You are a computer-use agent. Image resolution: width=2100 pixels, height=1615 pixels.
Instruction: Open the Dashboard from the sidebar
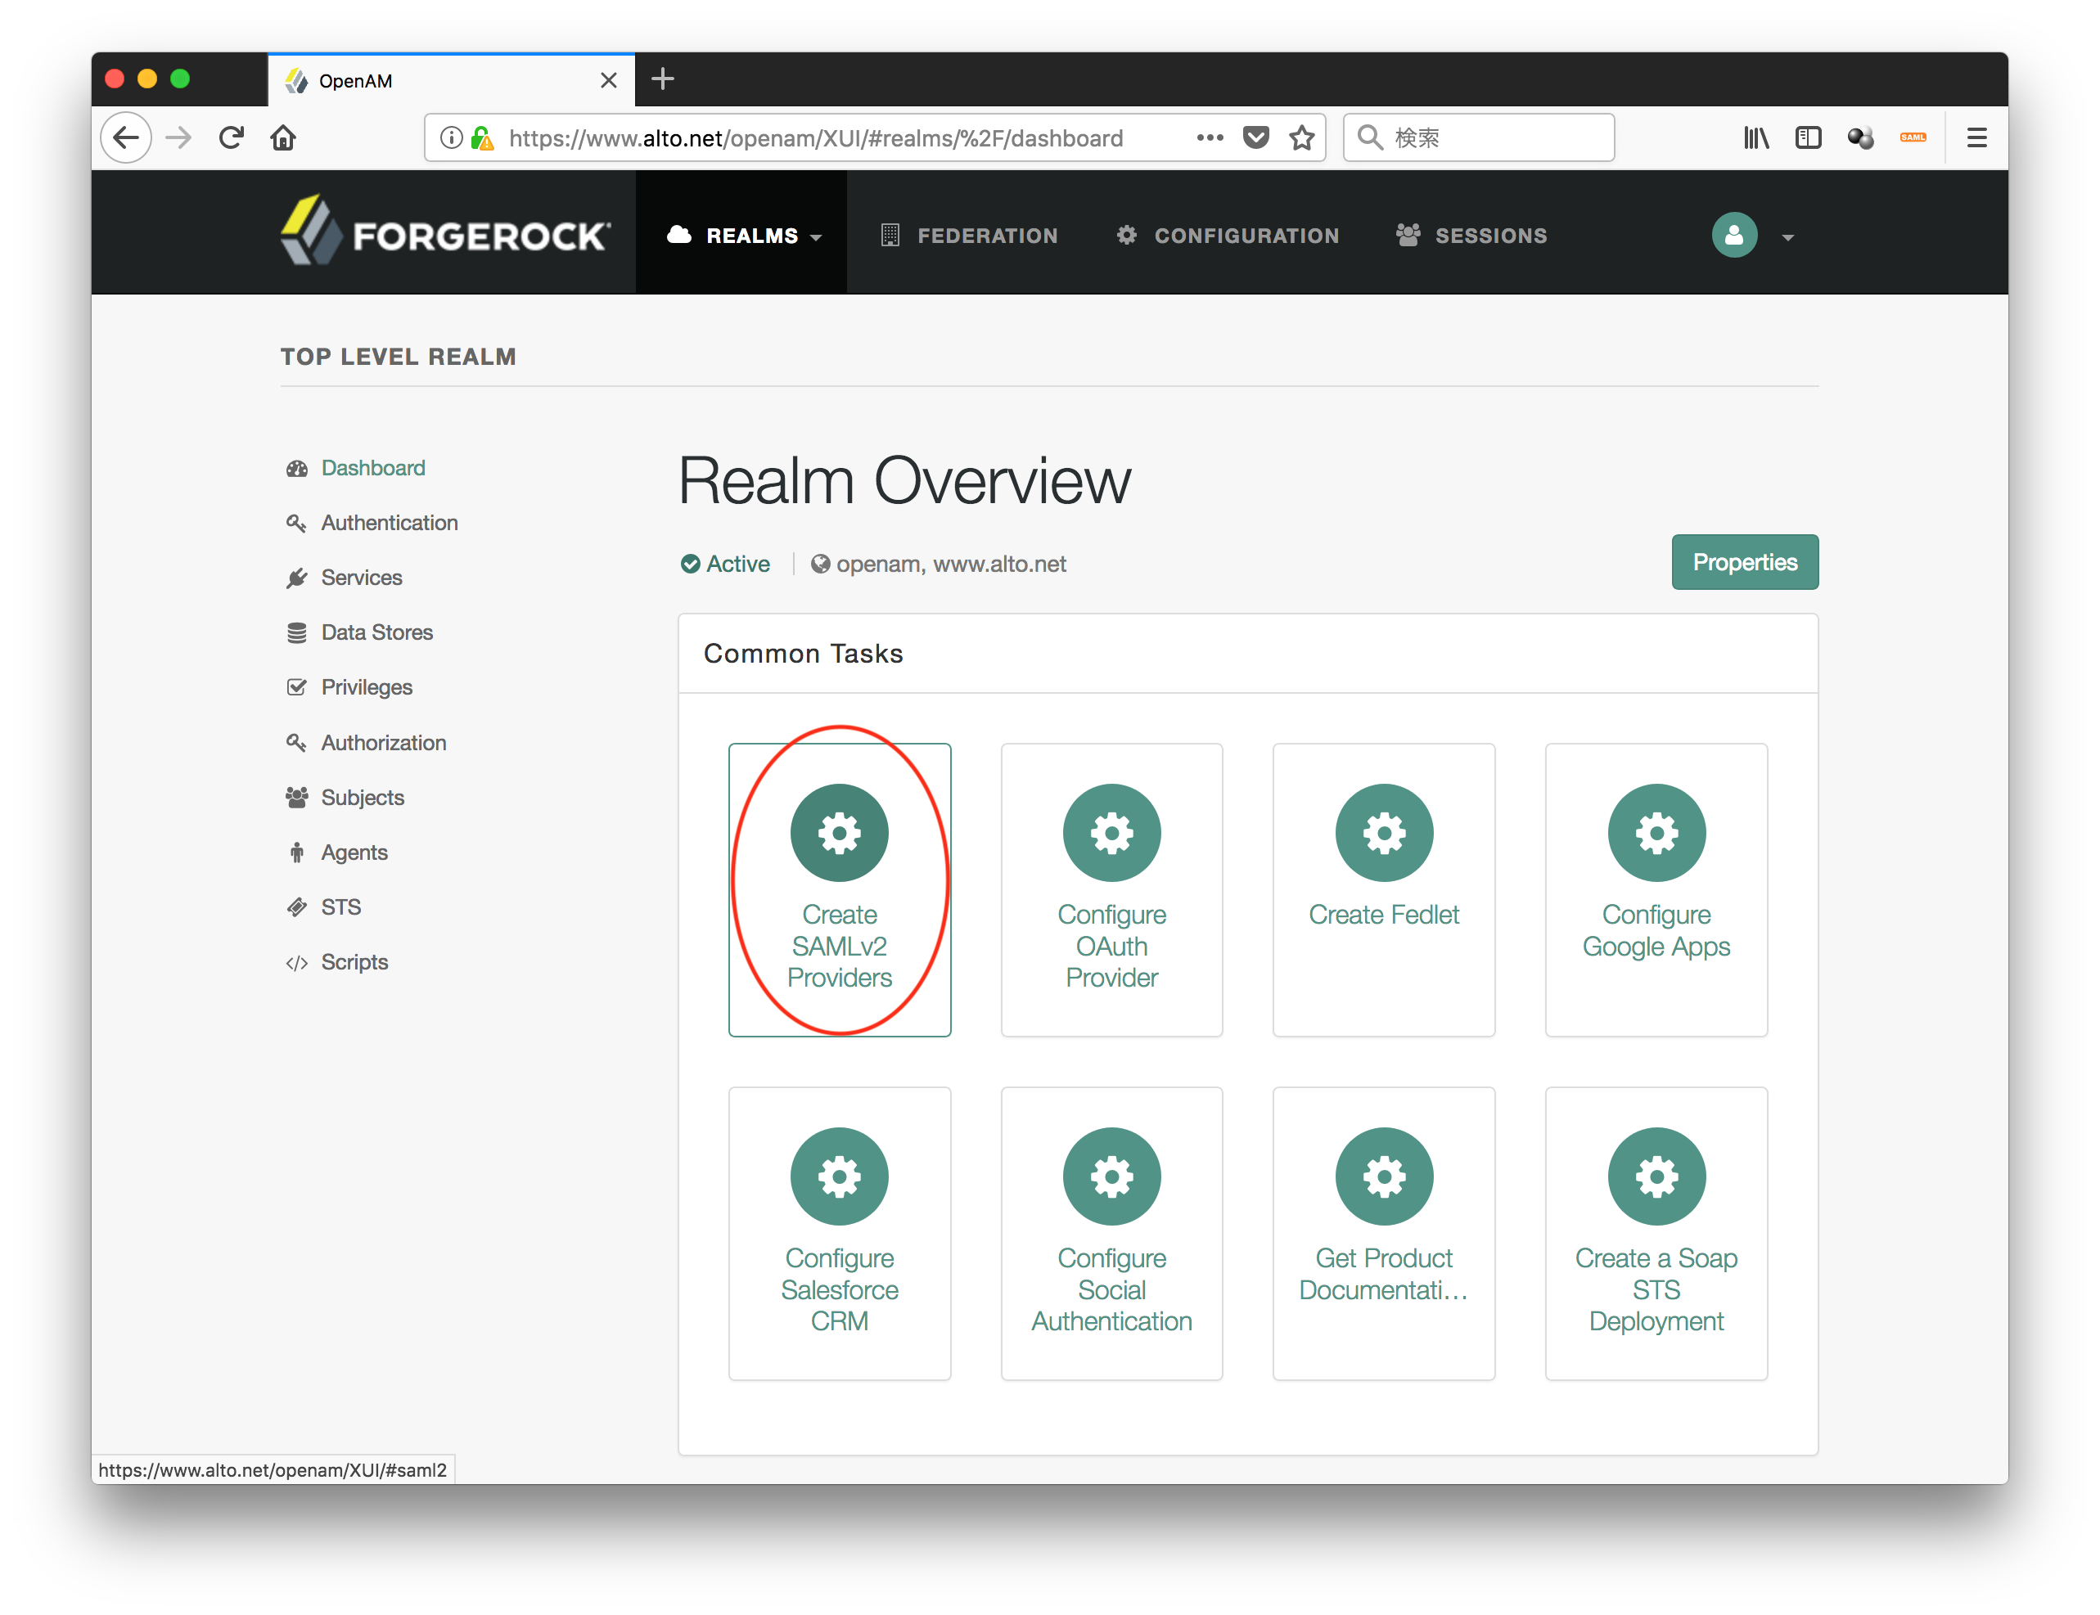pyautogui.click(x=373, y=468)
